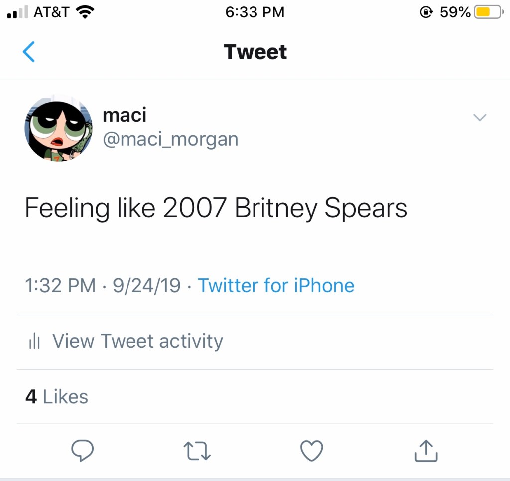Image resolution: width=510 pixels, height=481 pixels.
Task: Expand the tweet options chevron
Action: click(x=479, y=118)
